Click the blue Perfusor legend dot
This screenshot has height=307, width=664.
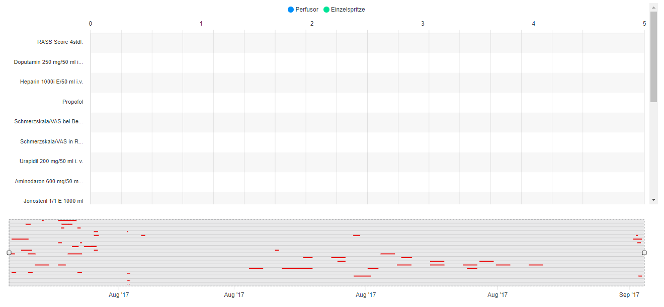[x=291, y=9]
